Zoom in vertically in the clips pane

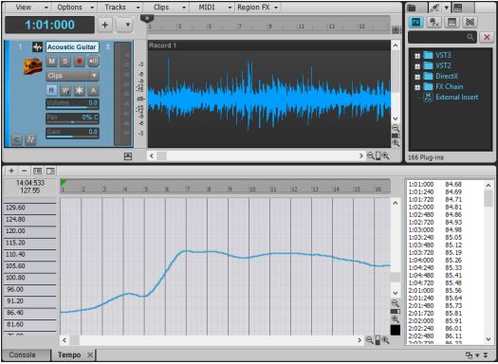click(396, 143)
